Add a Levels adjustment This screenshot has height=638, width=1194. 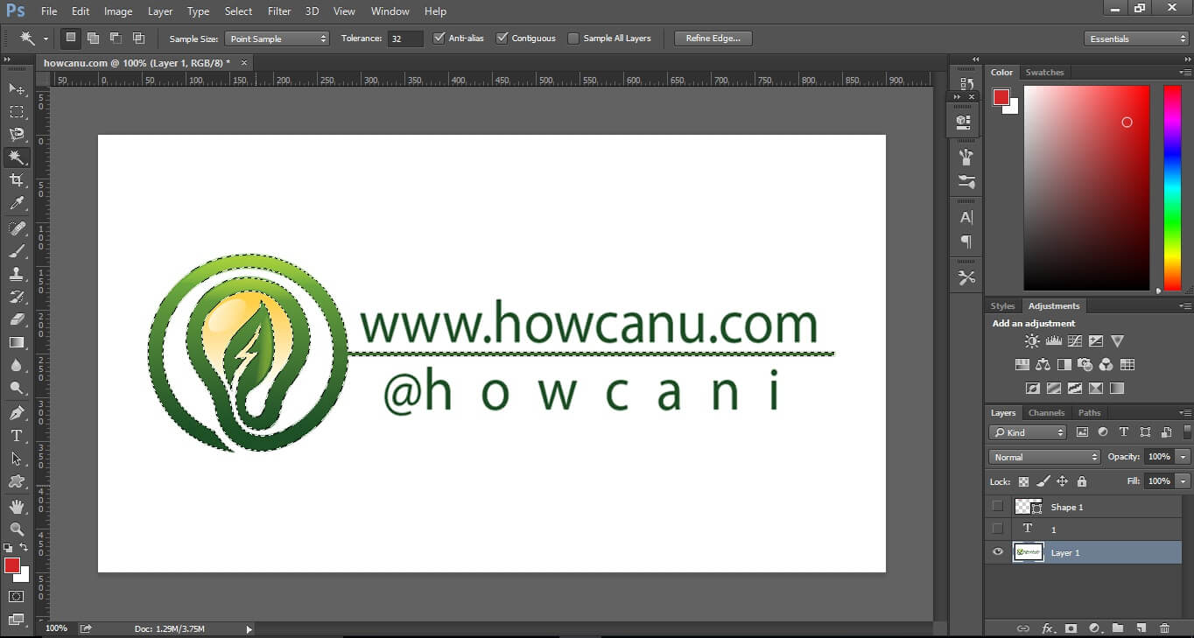[1054, 341]
